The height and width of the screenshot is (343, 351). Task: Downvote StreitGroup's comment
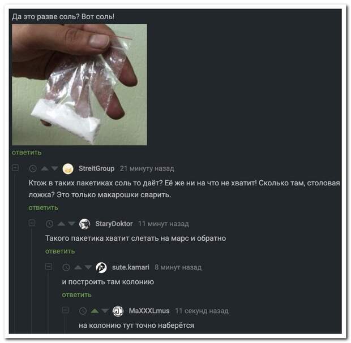(x=54, y=168)
